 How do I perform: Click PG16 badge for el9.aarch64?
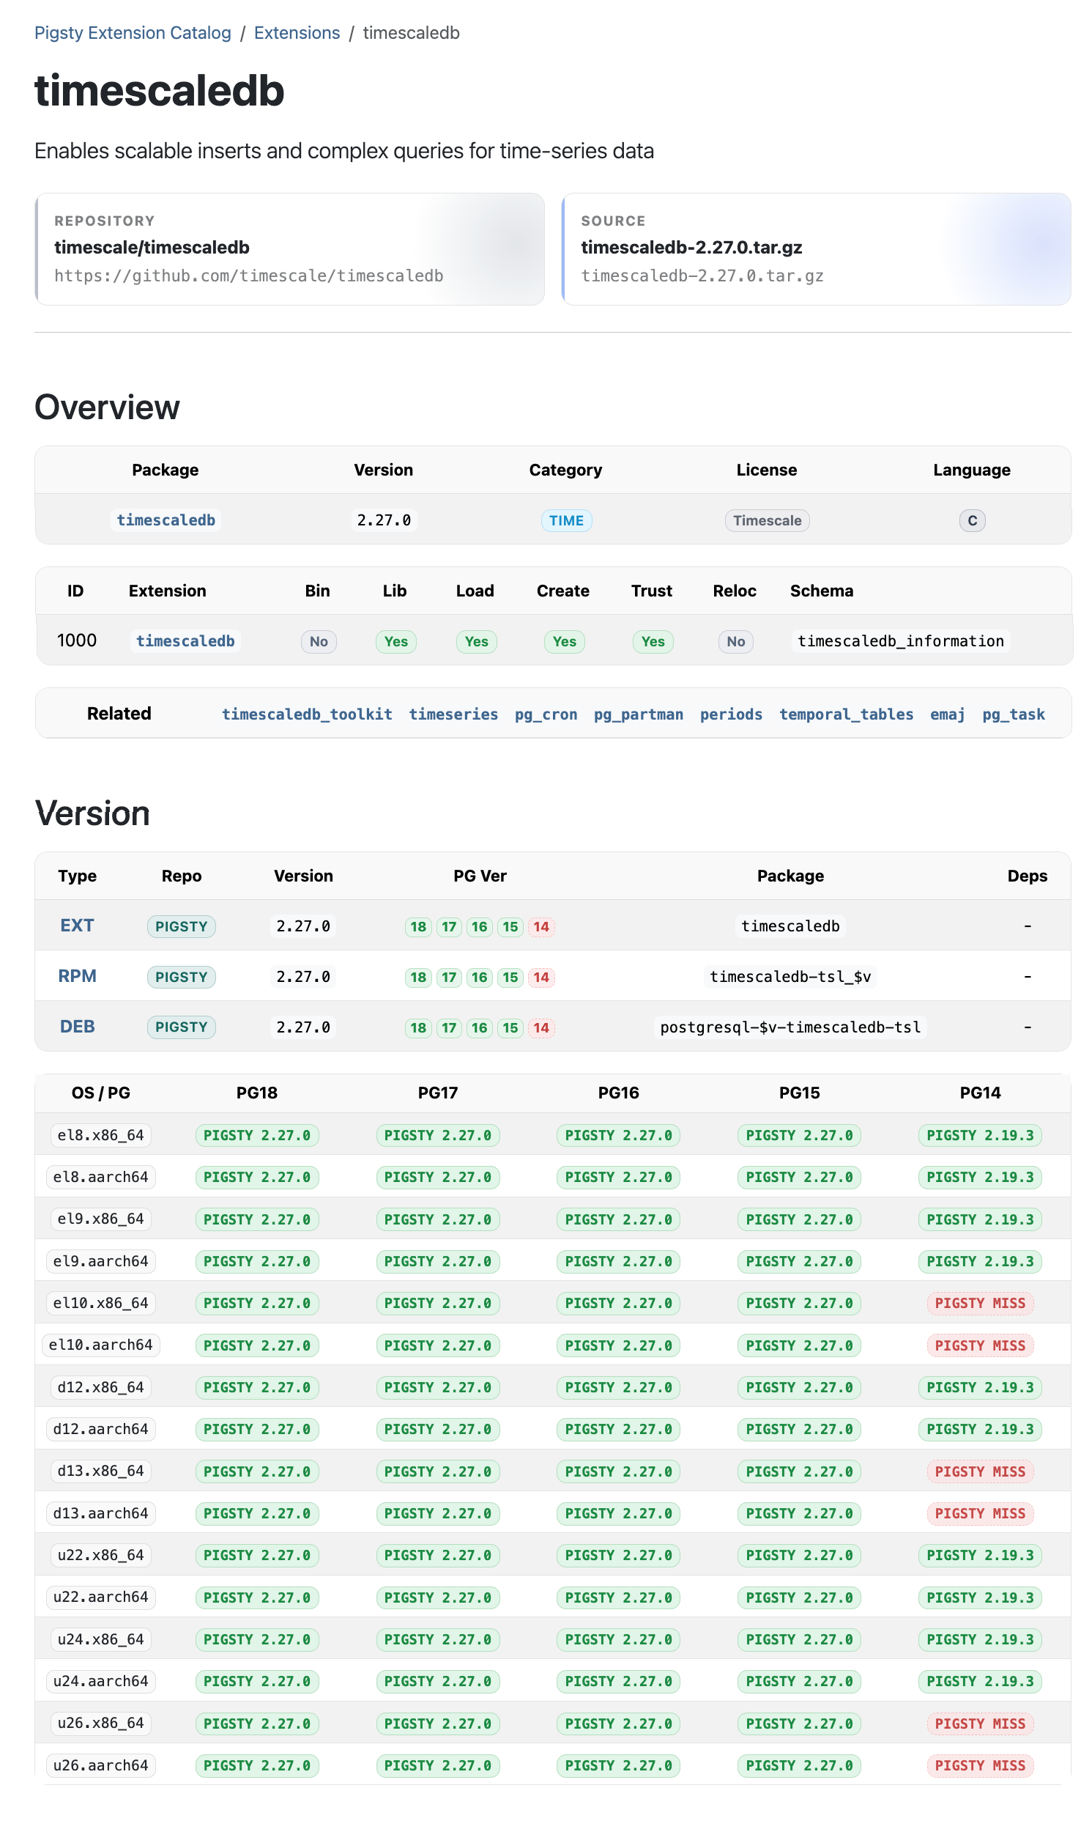pos(619,1262)
